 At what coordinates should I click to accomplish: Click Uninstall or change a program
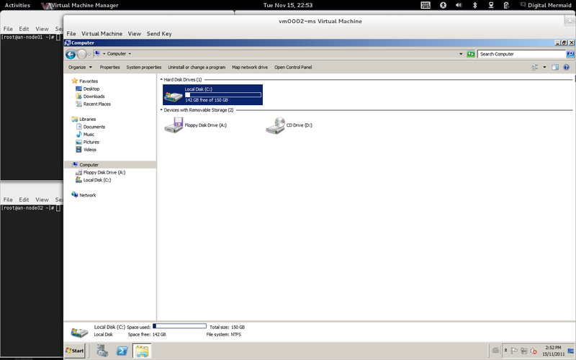(197, 67)
